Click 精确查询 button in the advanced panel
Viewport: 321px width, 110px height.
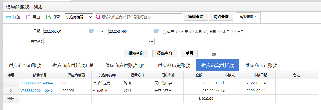tap(165, 53)
